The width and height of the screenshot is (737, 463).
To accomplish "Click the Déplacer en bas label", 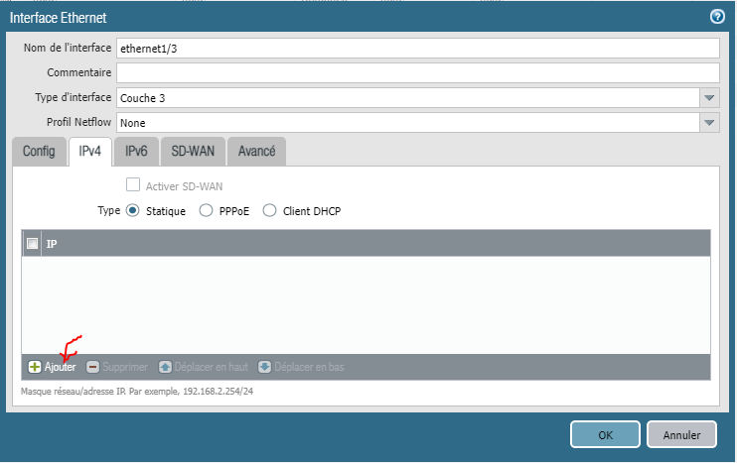I will (309, 367).
